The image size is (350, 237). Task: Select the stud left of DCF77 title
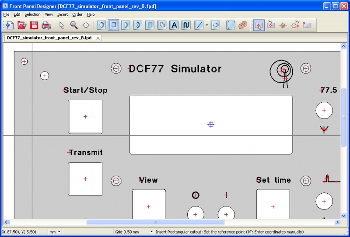[116, 69]
